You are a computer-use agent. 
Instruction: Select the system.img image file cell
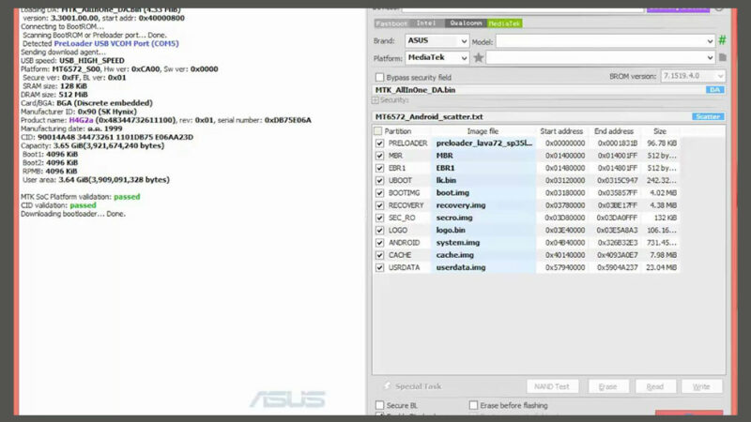tap(483, 243)
